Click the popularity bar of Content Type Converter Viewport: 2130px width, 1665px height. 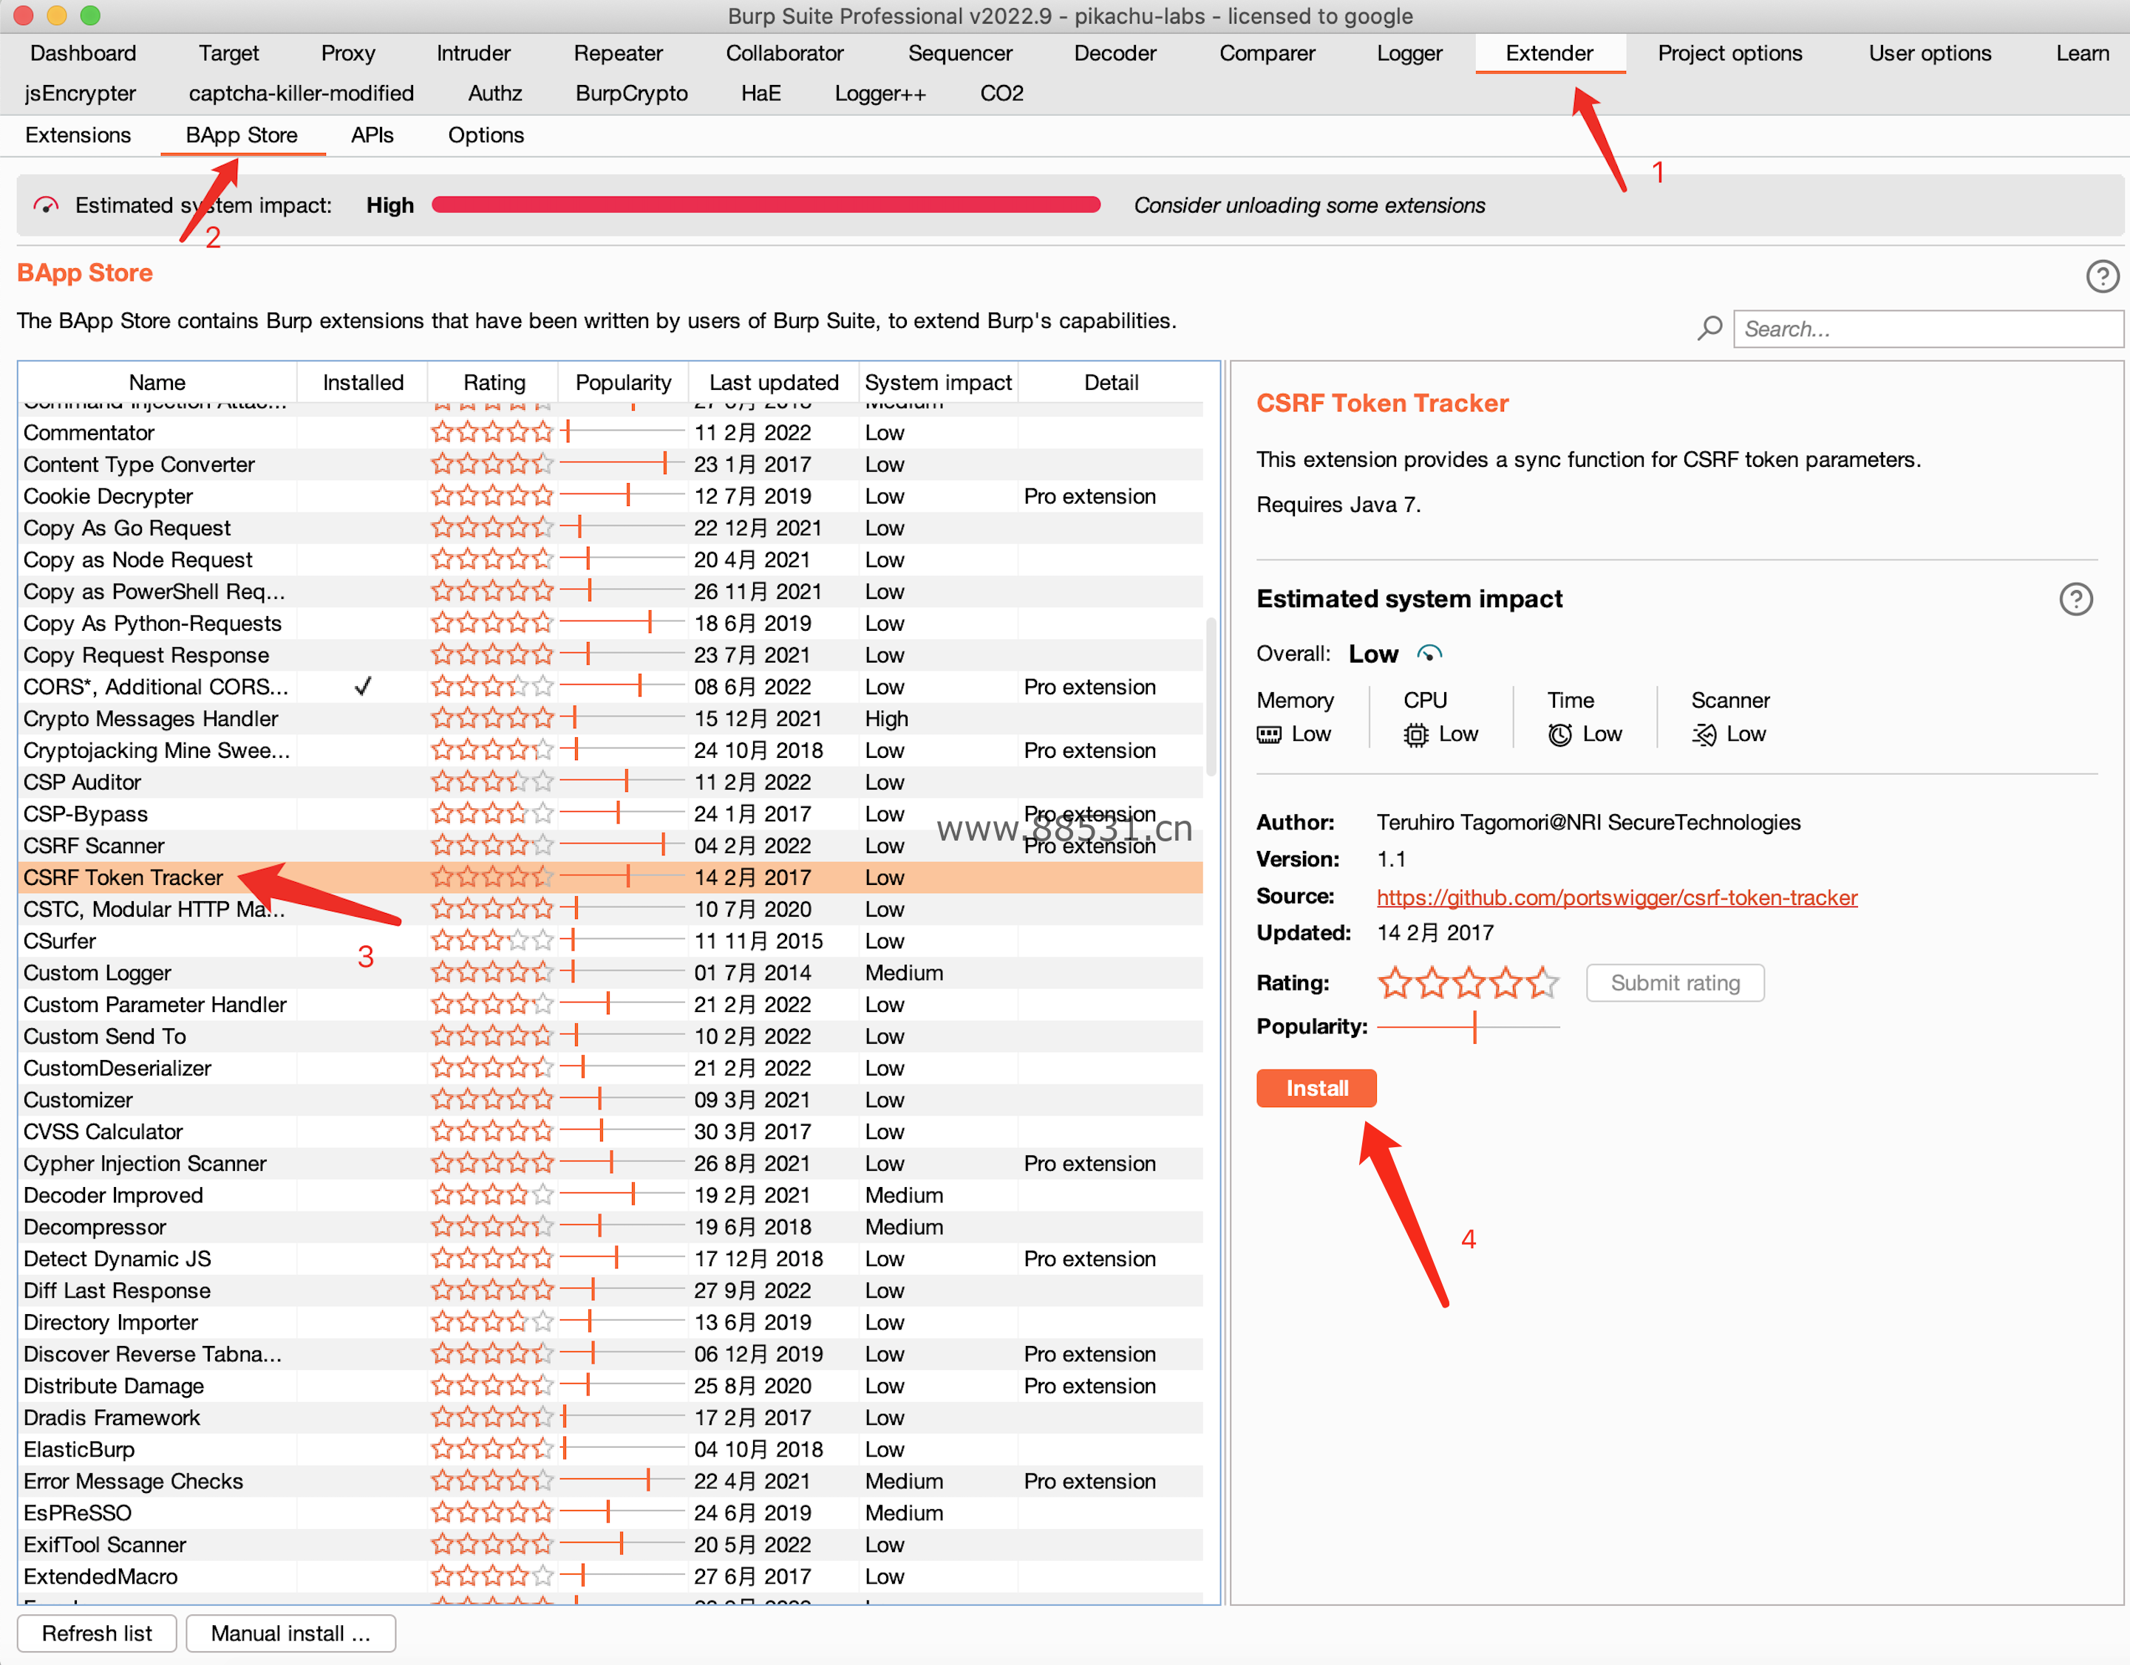pos(622,464)
